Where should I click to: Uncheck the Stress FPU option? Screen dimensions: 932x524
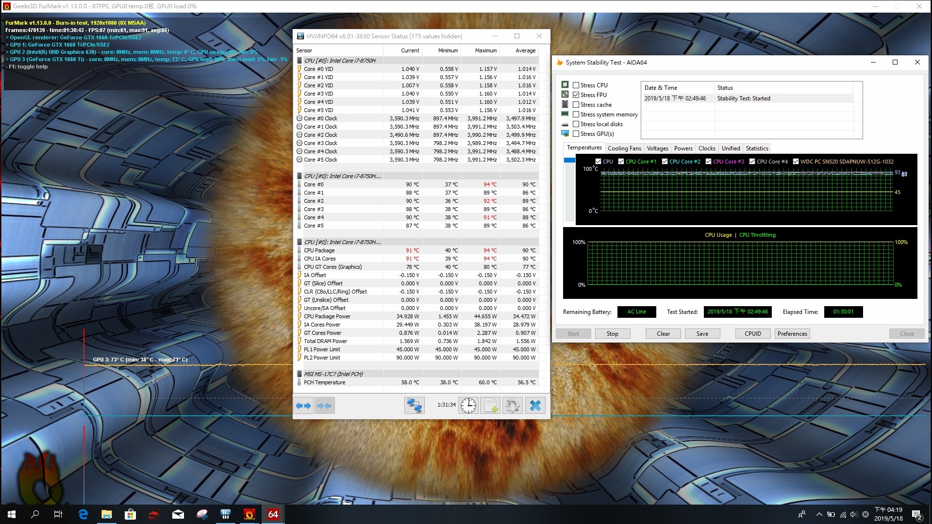576,95
